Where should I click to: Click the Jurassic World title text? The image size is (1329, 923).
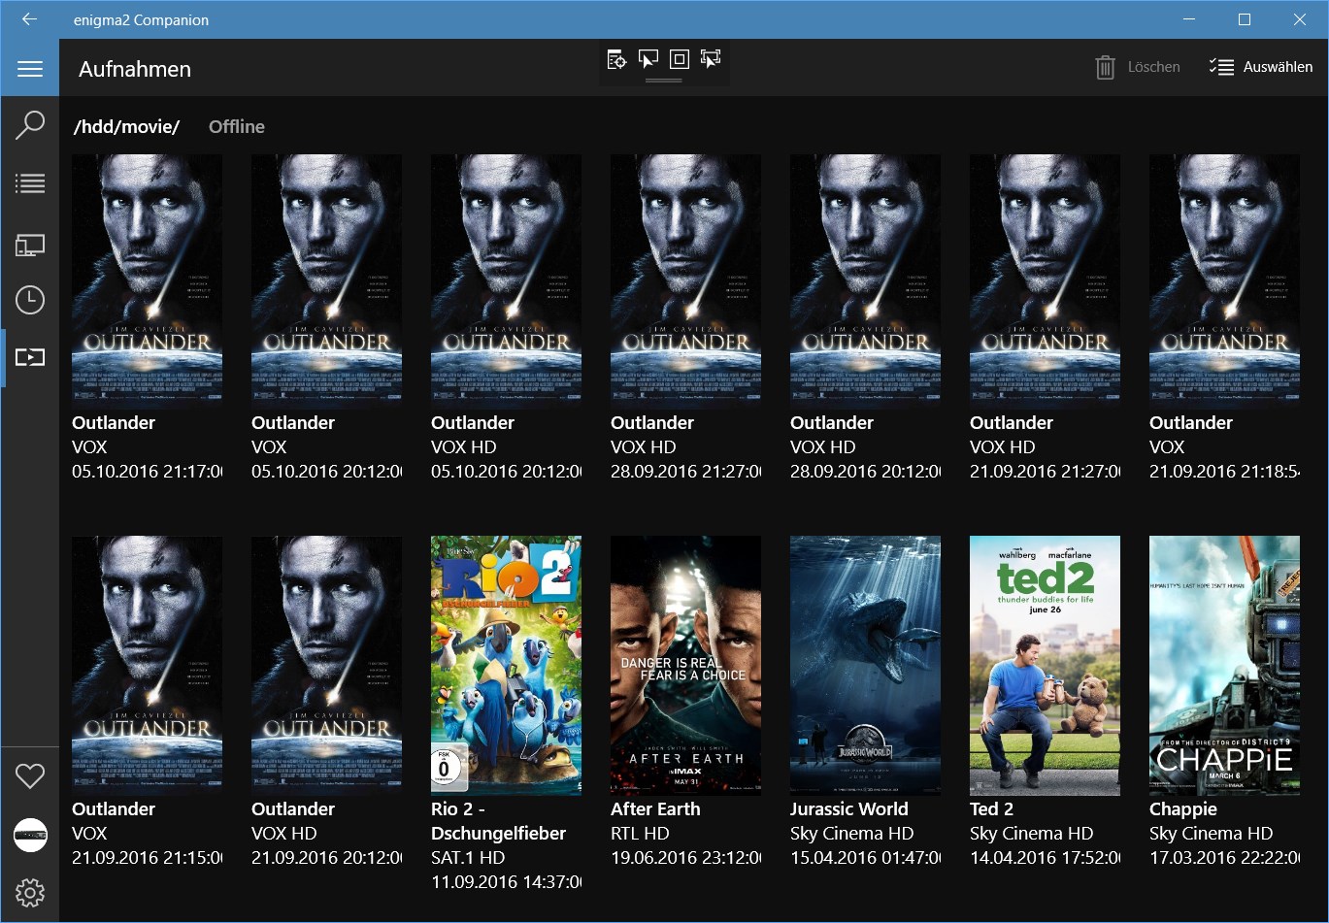tap(849, 808)
